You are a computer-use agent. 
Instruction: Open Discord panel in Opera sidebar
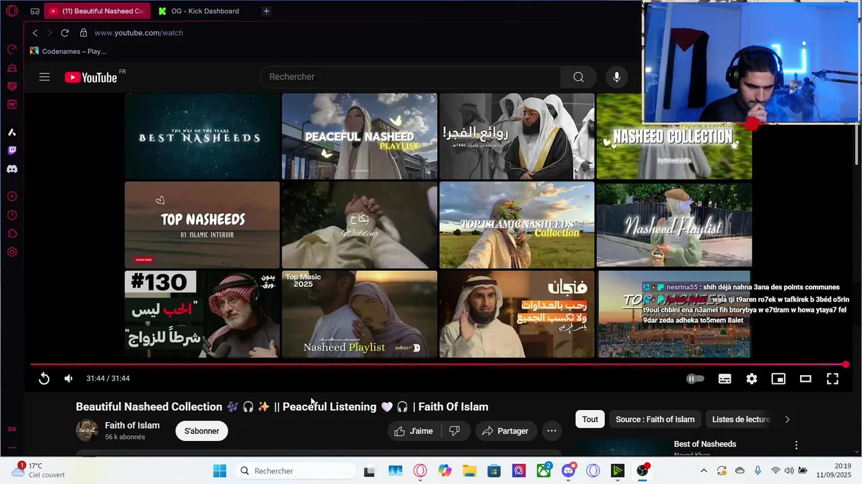pyautogui.click(x=11, y=169)
